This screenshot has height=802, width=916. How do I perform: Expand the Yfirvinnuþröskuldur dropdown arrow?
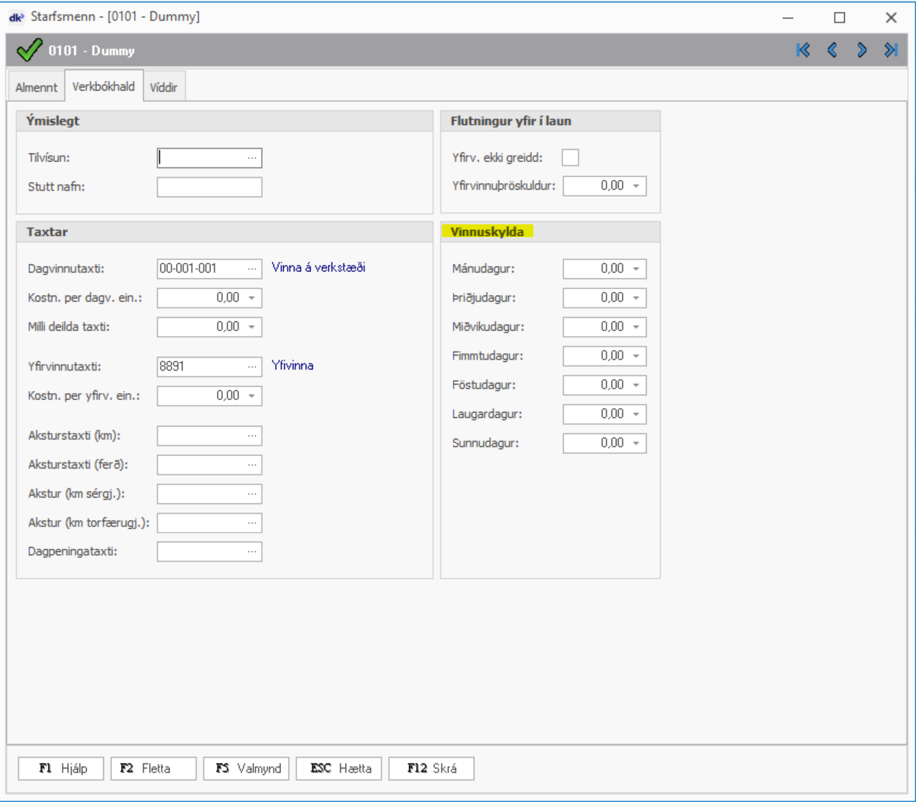tap(636, 186)
